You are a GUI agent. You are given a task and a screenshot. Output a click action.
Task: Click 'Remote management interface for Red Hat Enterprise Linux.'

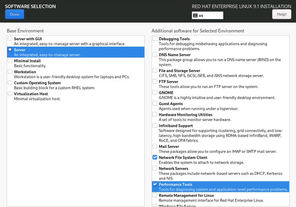tap(211, 200)
